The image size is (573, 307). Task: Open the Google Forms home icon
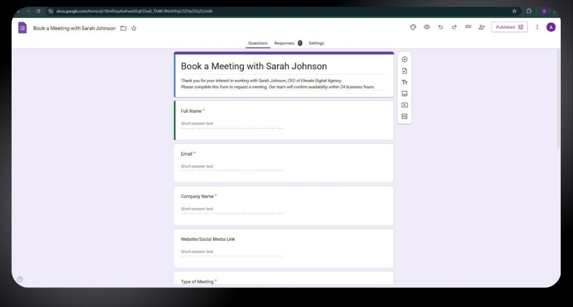click(x=22, y=28)
